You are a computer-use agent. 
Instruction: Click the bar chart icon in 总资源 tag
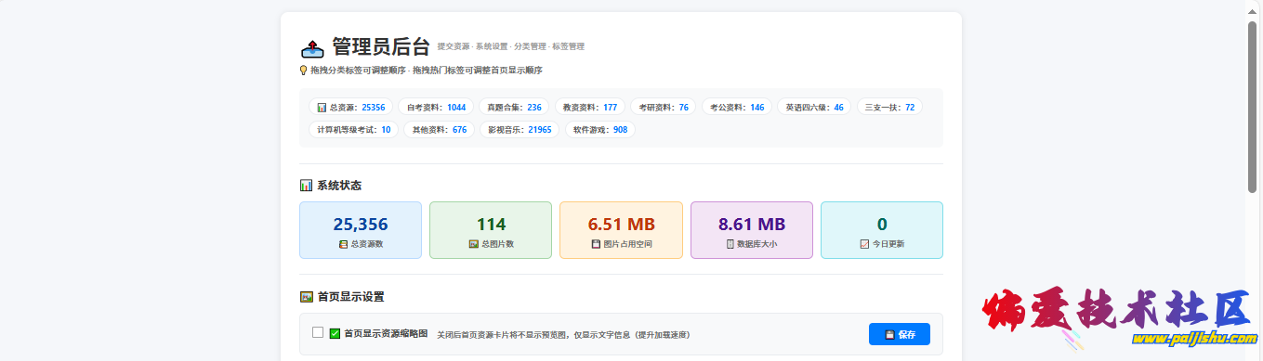(322, 107)
